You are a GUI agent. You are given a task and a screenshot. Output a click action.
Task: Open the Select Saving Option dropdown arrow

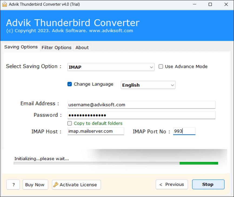[151, 67]
